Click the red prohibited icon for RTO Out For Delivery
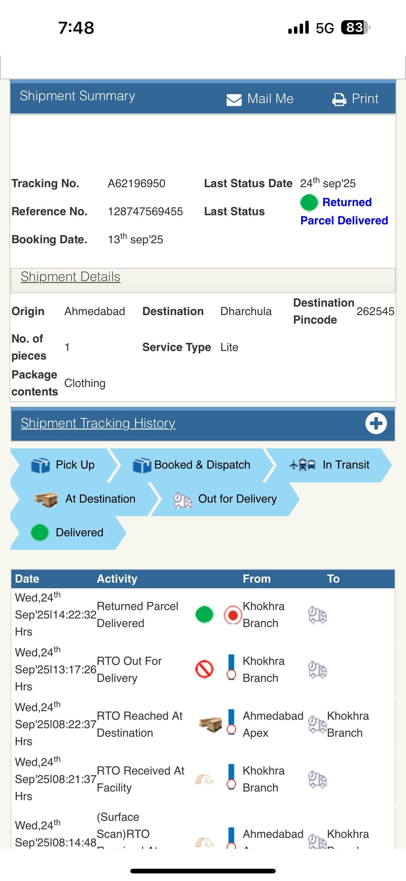Screen dimensions: 406x881 pos(204,669)
